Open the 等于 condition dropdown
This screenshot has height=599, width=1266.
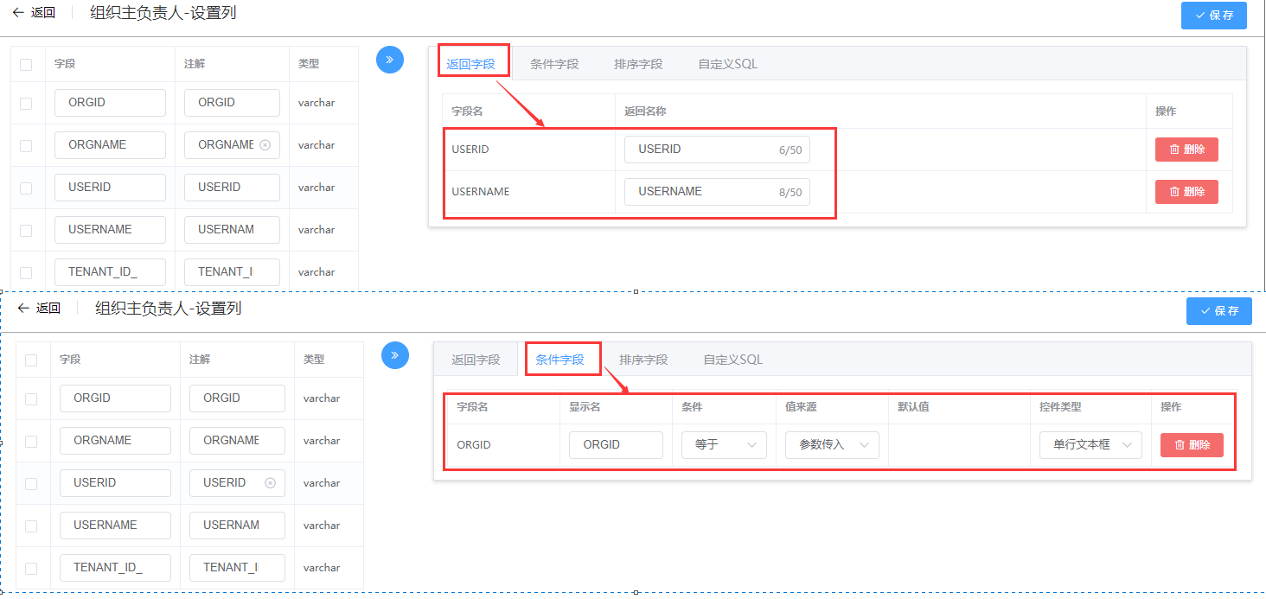coord(723,445)
